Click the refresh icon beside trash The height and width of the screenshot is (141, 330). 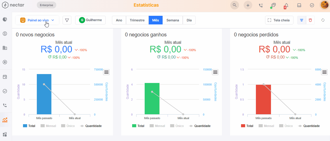tap(323, 20)
